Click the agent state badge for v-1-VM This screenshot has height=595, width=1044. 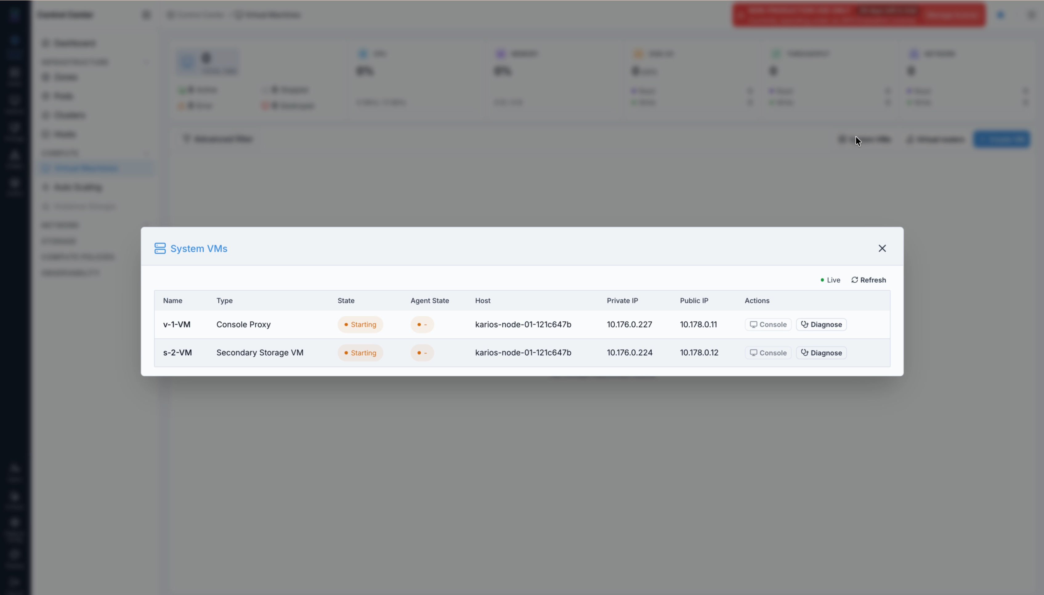point(422,325)
